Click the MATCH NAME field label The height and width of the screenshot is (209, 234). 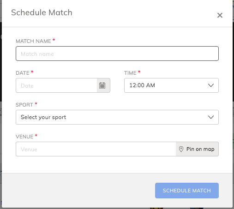click(x=33, y=41)
